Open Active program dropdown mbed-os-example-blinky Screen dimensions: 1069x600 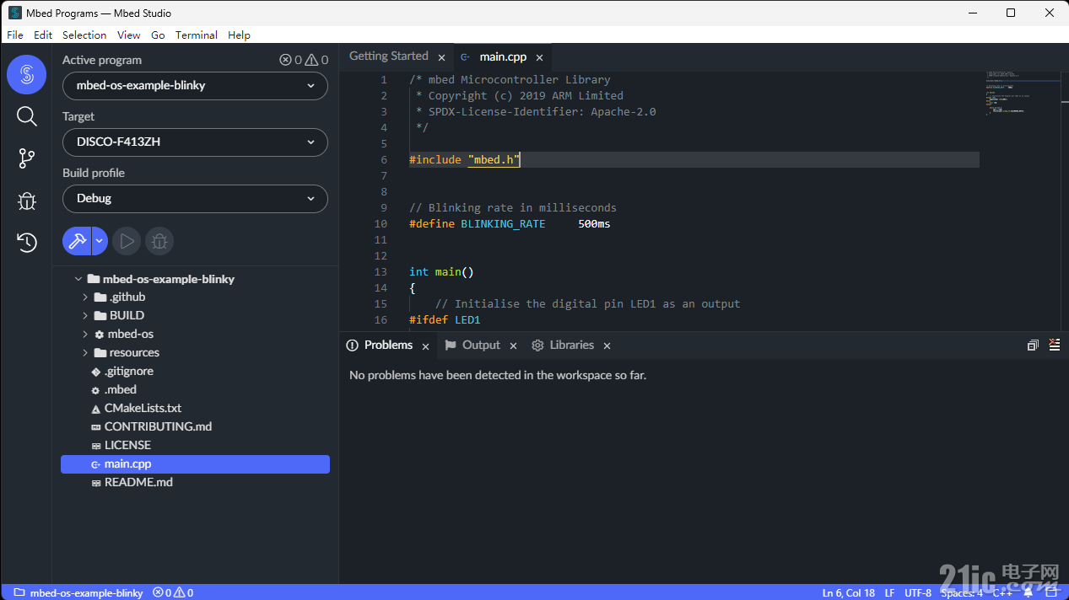[x=195, y=85]
